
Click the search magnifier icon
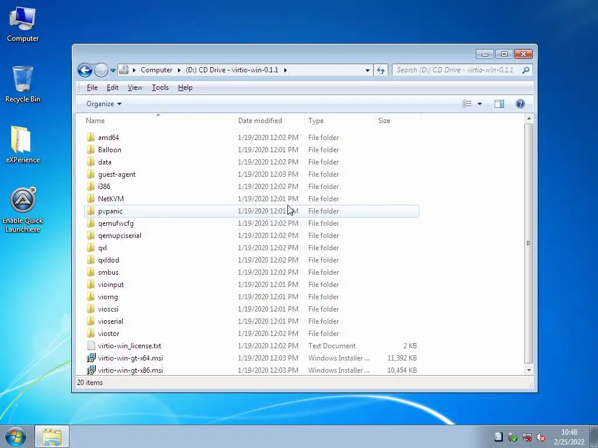(x=526, y=70)
